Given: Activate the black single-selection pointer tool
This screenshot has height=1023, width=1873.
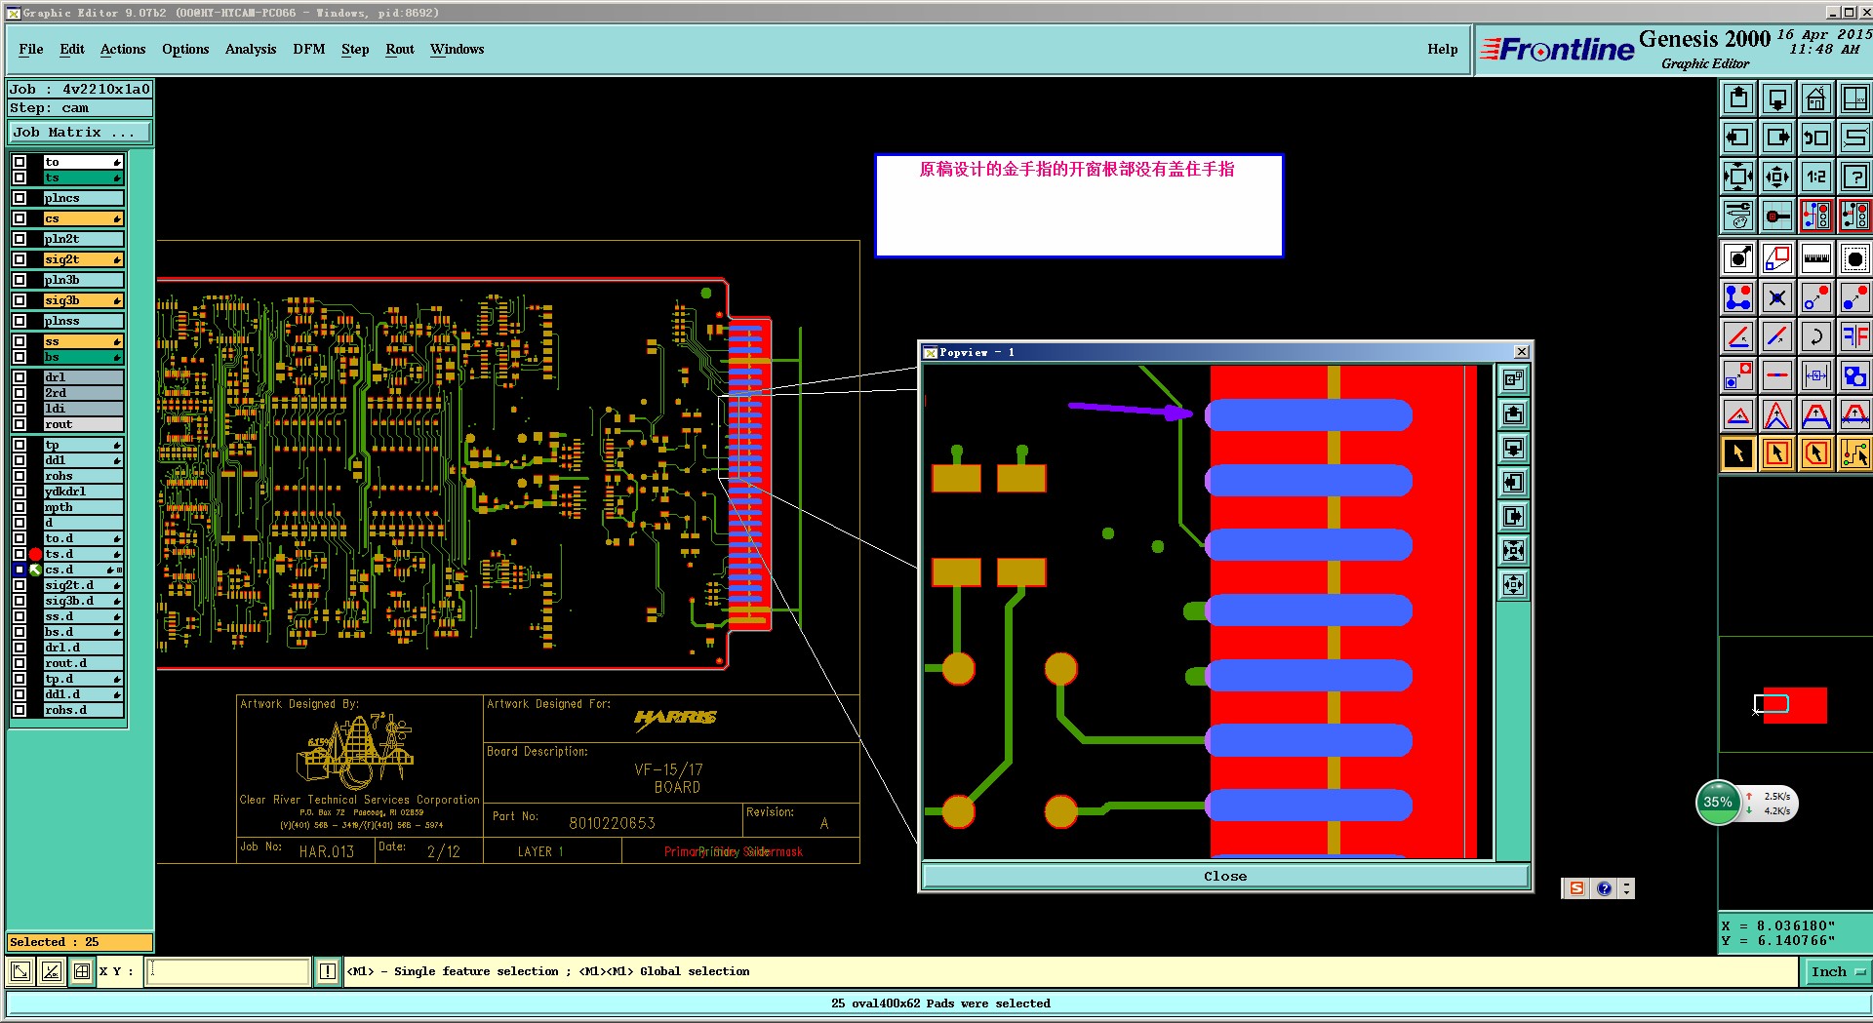Looking at the screenshot, I should [x=1738, y=453].
